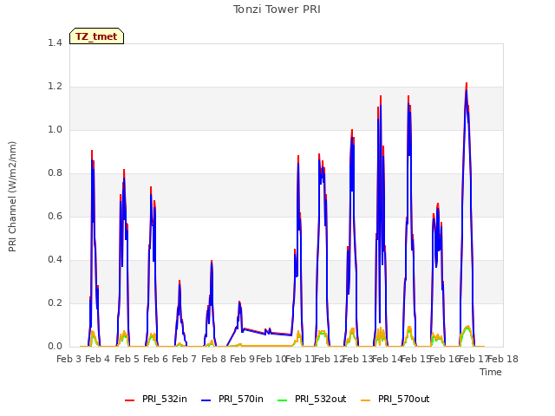Viewport: 555px width, 416px height.
Task: Click the 0.8 y-axis tick value
Action: (x=55, y=173)
